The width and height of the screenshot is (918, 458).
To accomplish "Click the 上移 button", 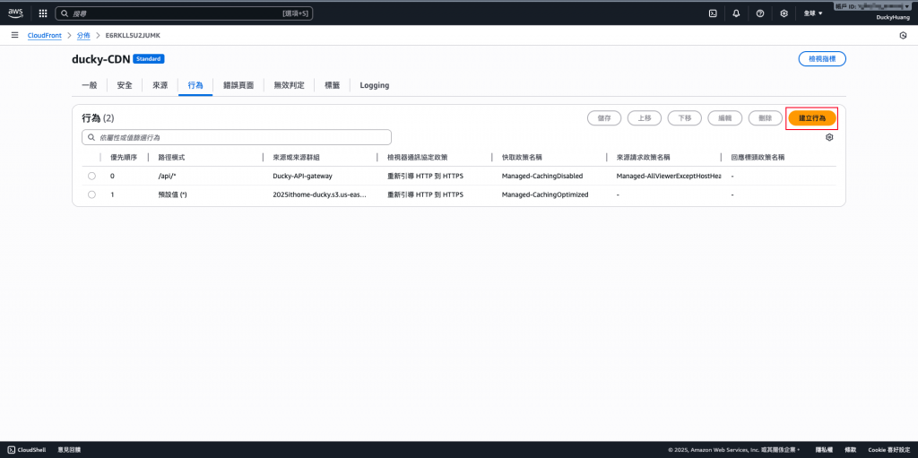I will point(645,117).
